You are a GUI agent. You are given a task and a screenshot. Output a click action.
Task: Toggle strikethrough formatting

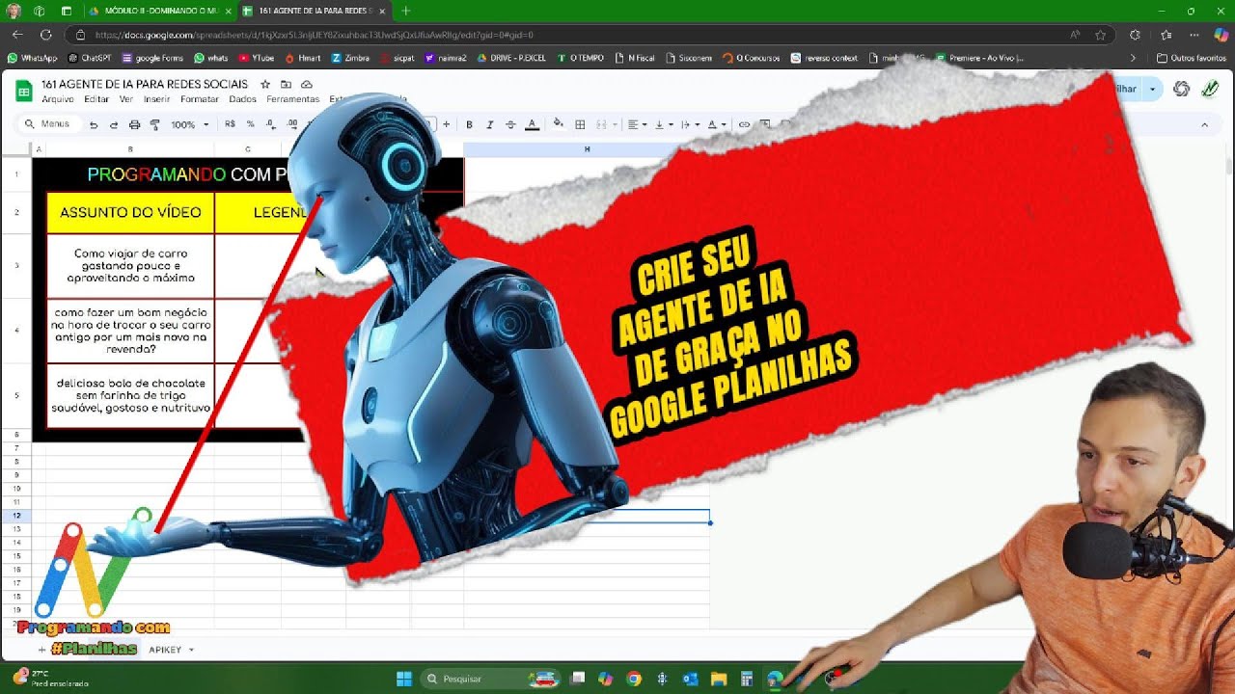510,124
